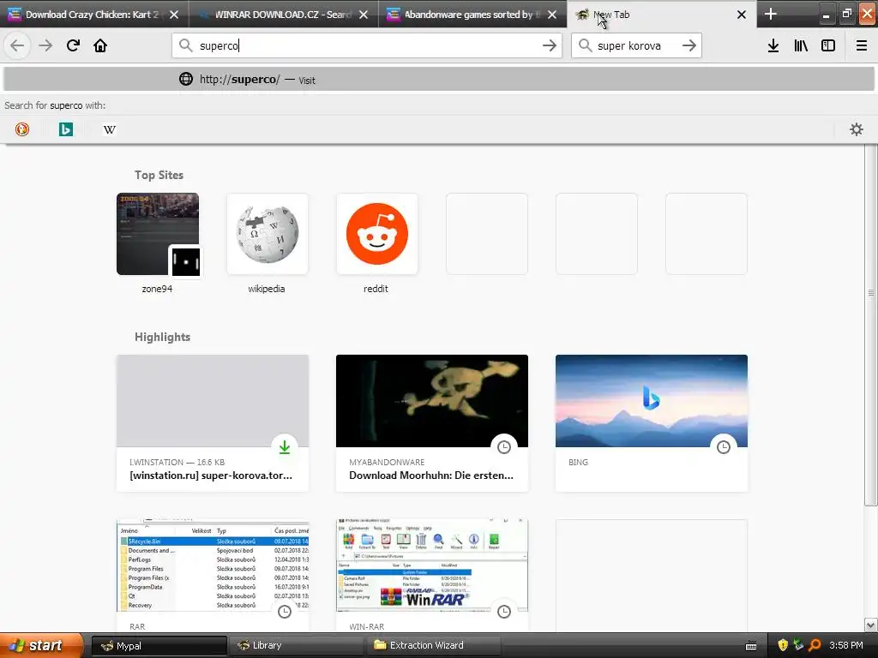Viewport: 878px width, 658px height.
Task: Click the search bar go arrow
Action: 689,45
